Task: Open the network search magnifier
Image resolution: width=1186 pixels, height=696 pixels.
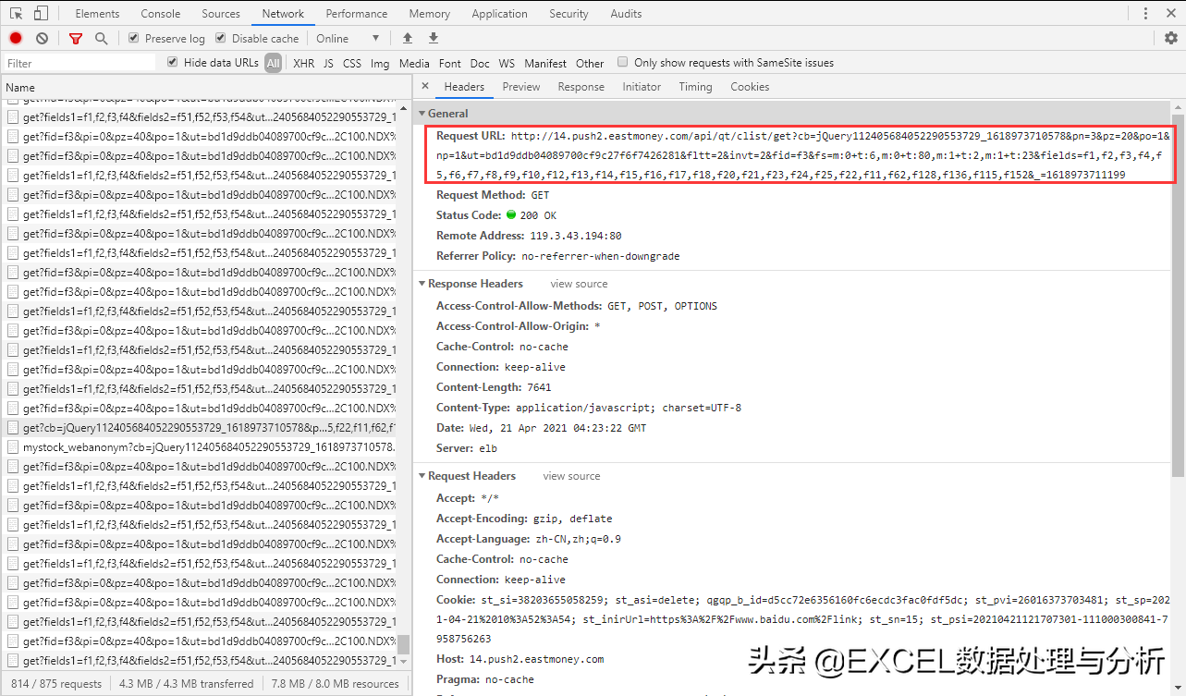Action: click(x=101, y=38)
